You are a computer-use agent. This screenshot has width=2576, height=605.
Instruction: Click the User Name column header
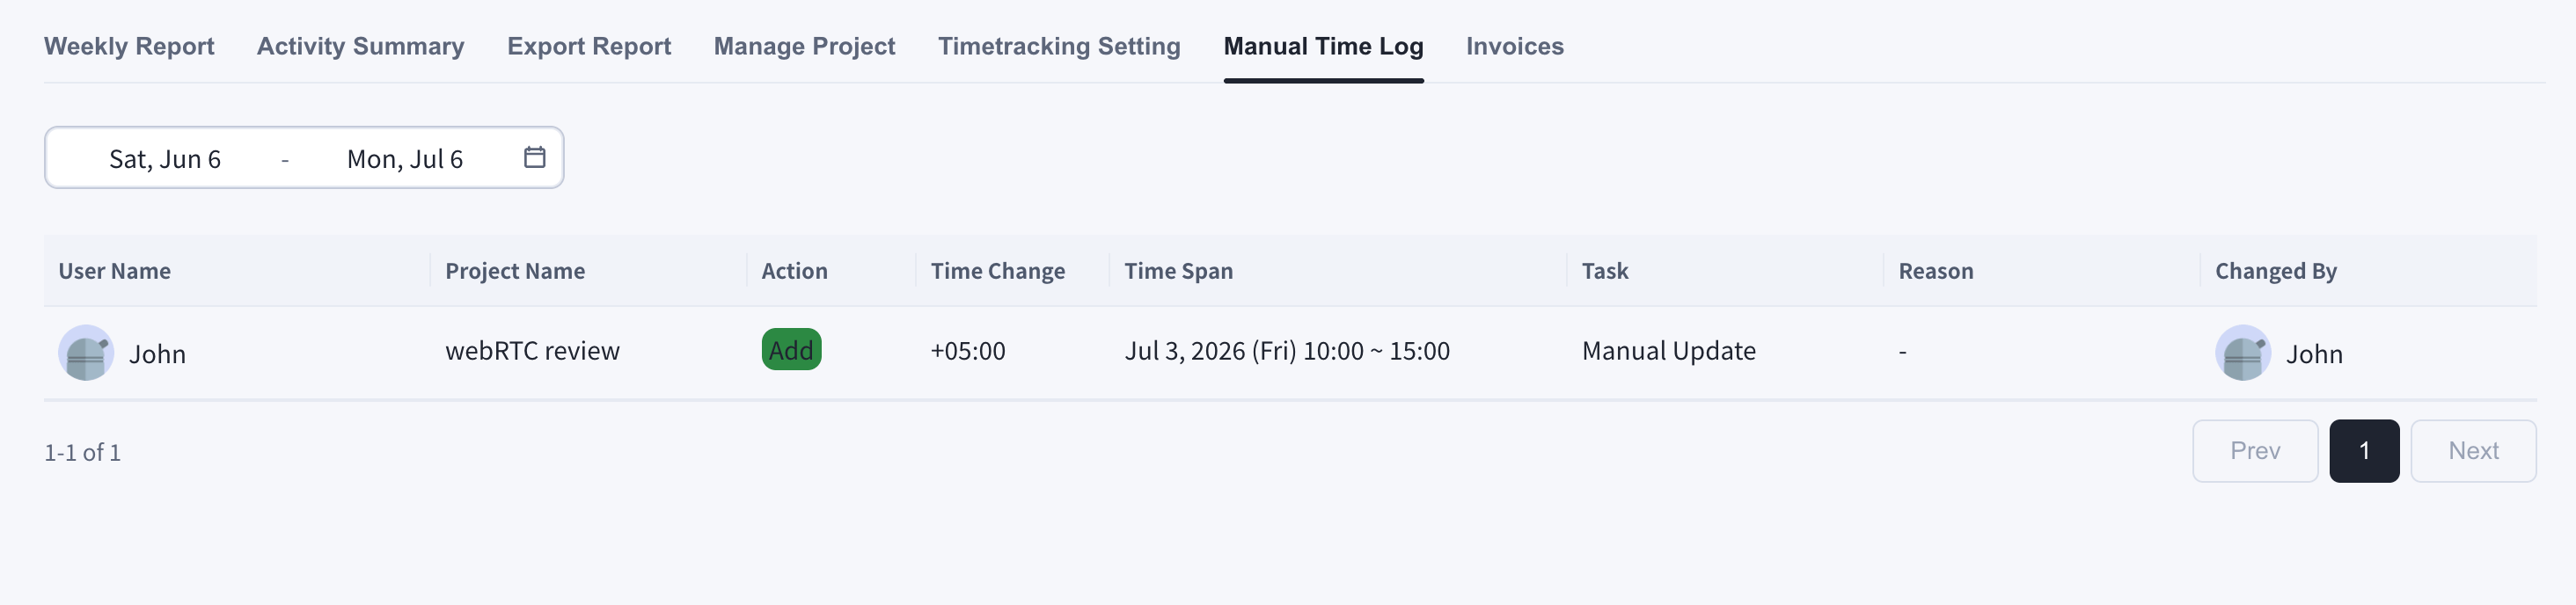coord(114,271)
